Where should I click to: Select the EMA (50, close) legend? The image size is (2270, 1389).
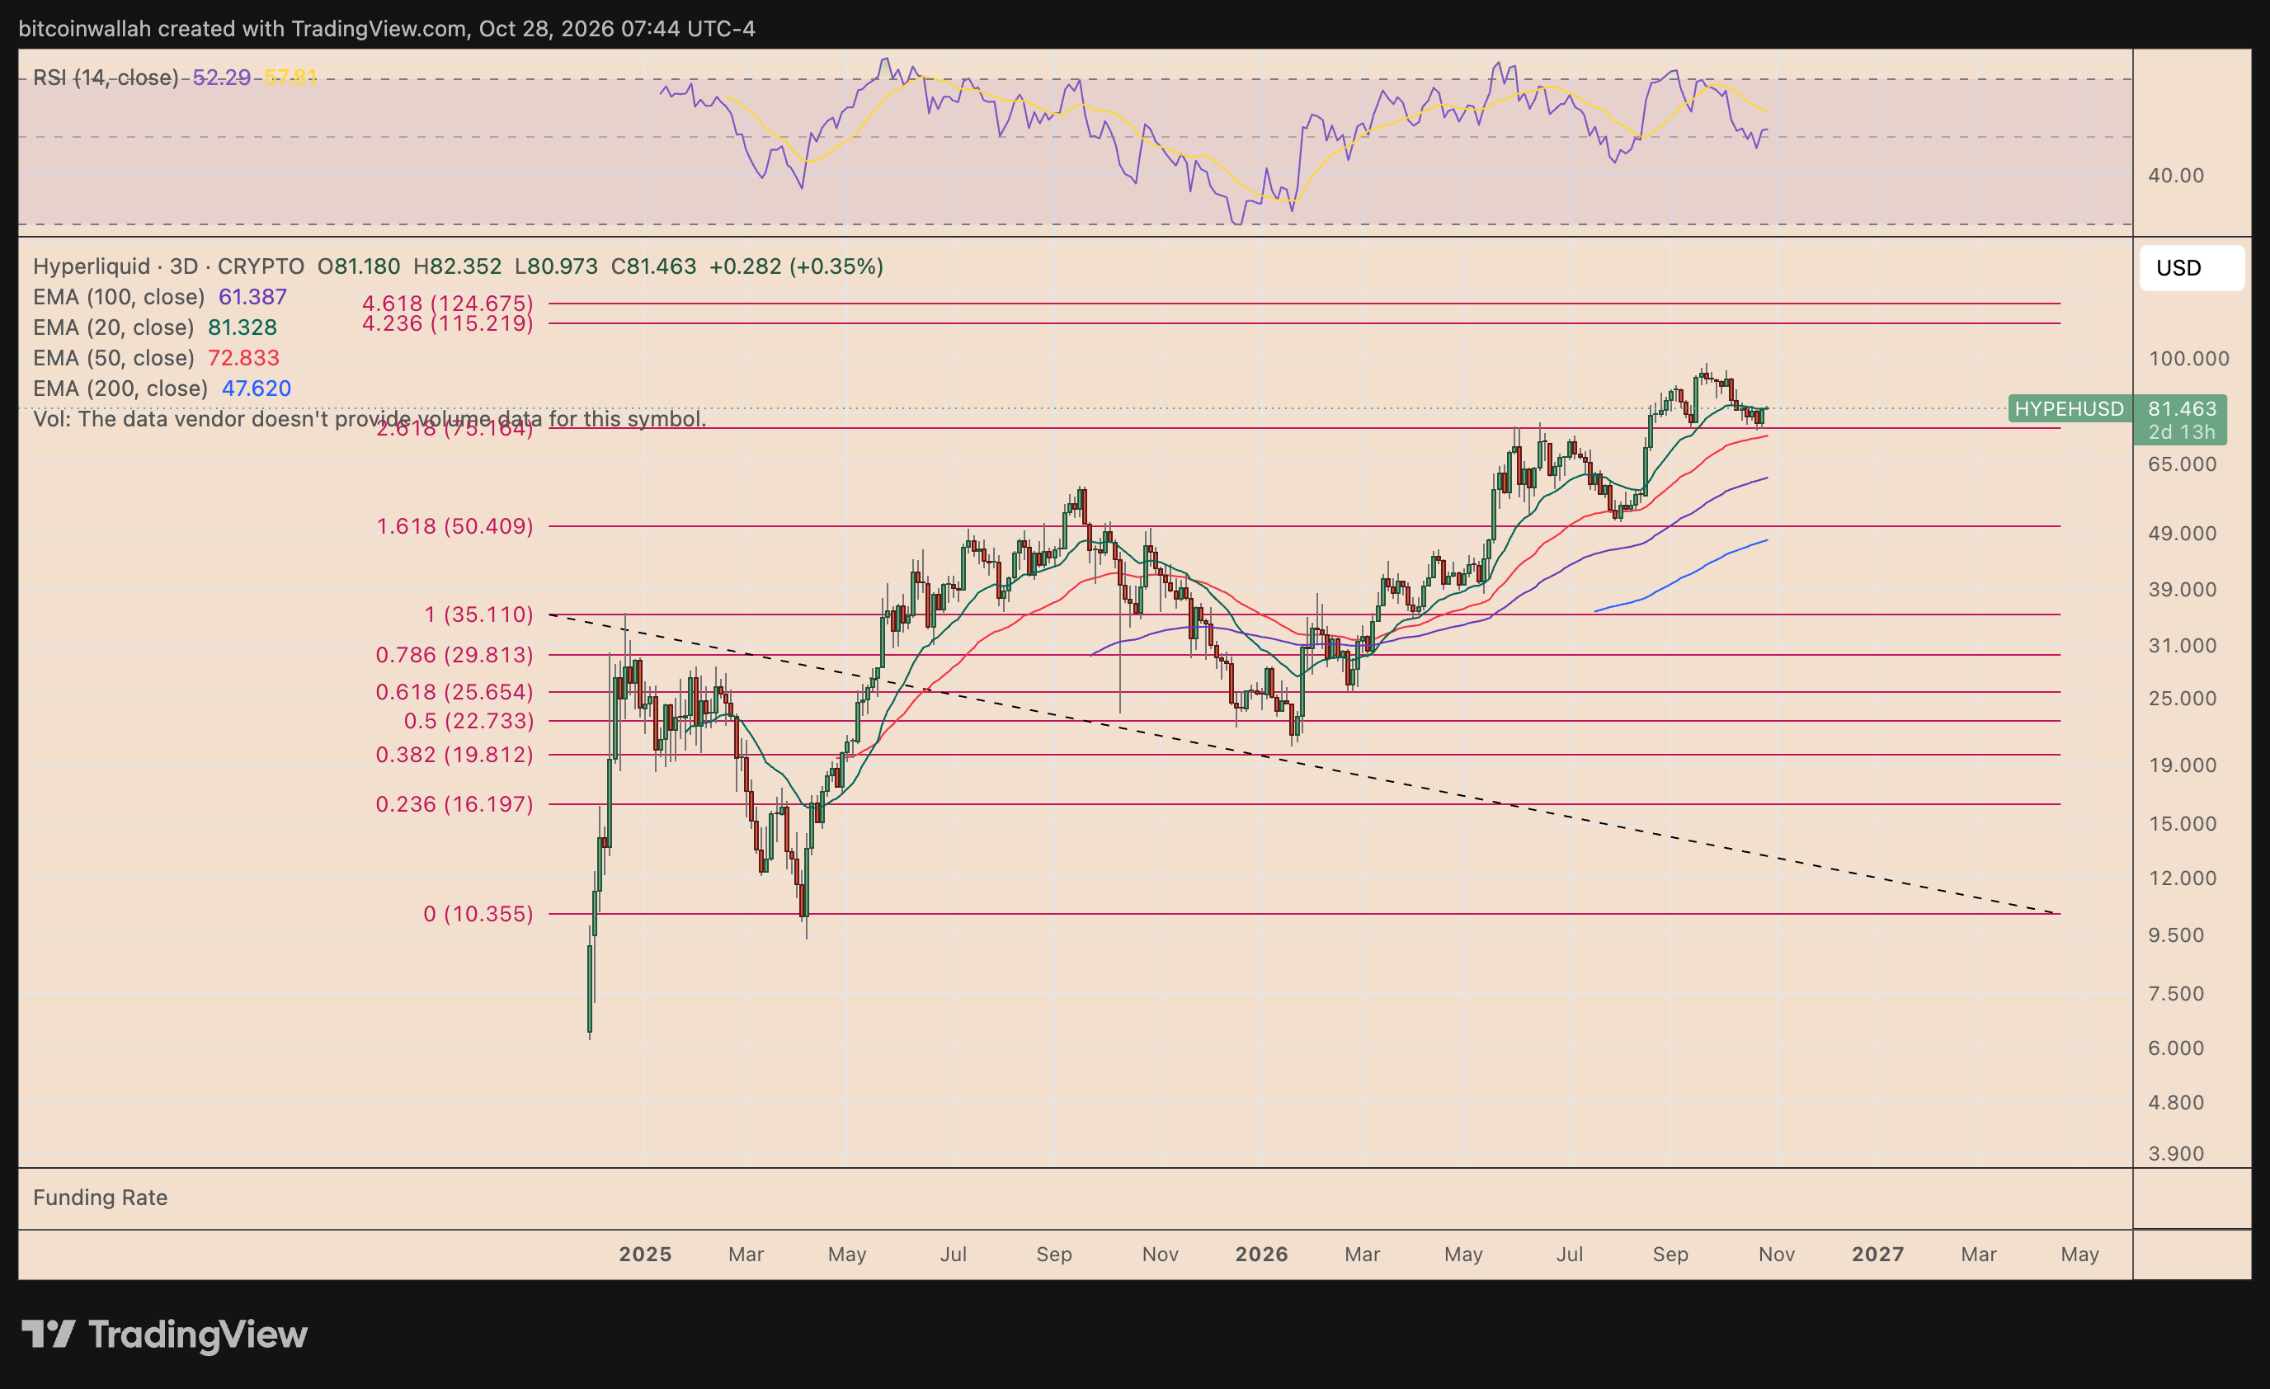(156, 357)
